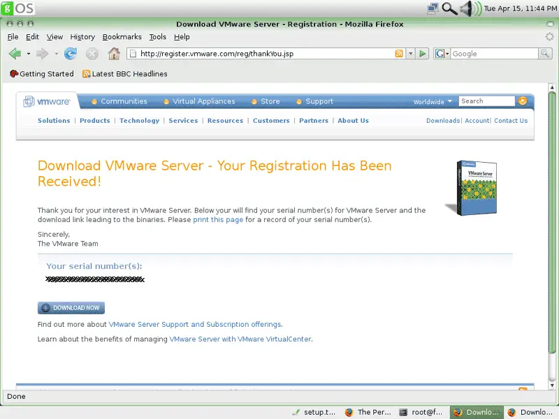The image size is (559, 419).
Task: Open the Edit menu
Action: click(x=32, y=37)
